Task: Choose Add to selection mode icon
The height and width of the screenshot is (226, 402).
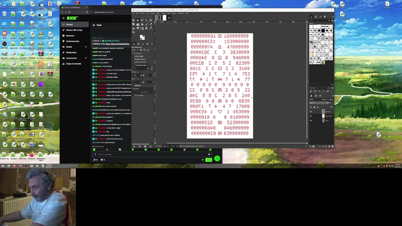Action: [x=141, y=50]
